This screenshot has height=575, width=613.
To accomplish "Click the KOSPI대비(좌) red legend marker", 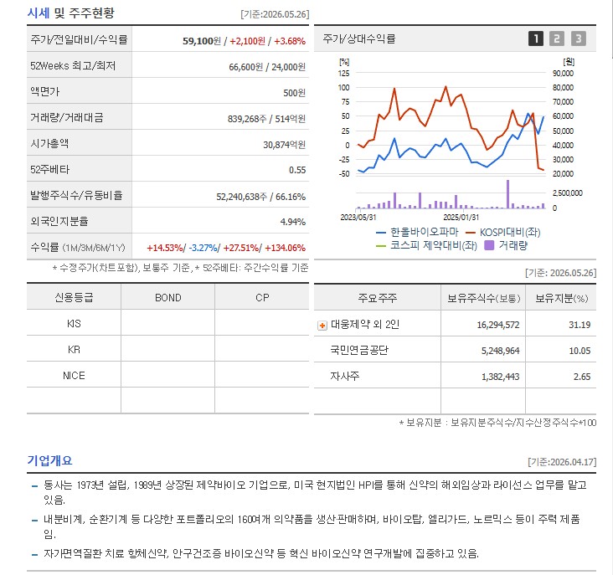I will 471,233.
